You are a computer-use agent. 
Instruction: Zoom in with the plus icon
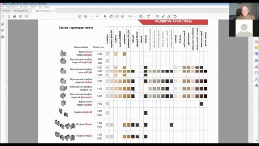(123, 16)
